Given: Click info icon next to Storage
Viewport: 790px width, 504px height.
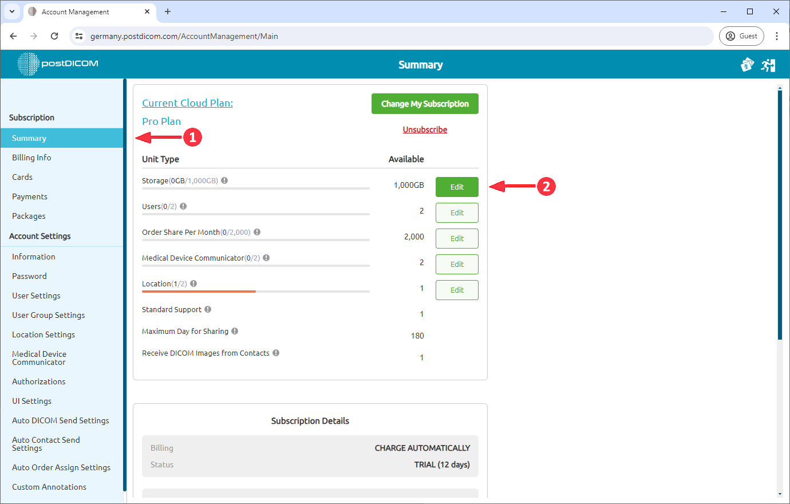Looking at the screenshot, I should click(x=224, y=180).
